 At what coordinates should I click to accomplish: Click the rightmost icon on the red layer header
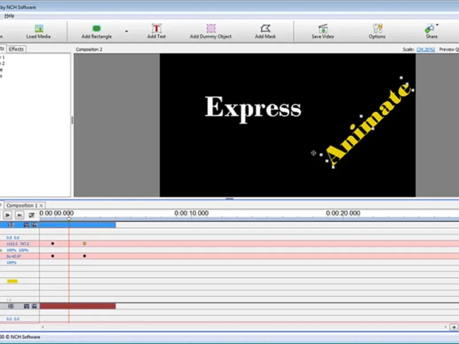(34, 306)
